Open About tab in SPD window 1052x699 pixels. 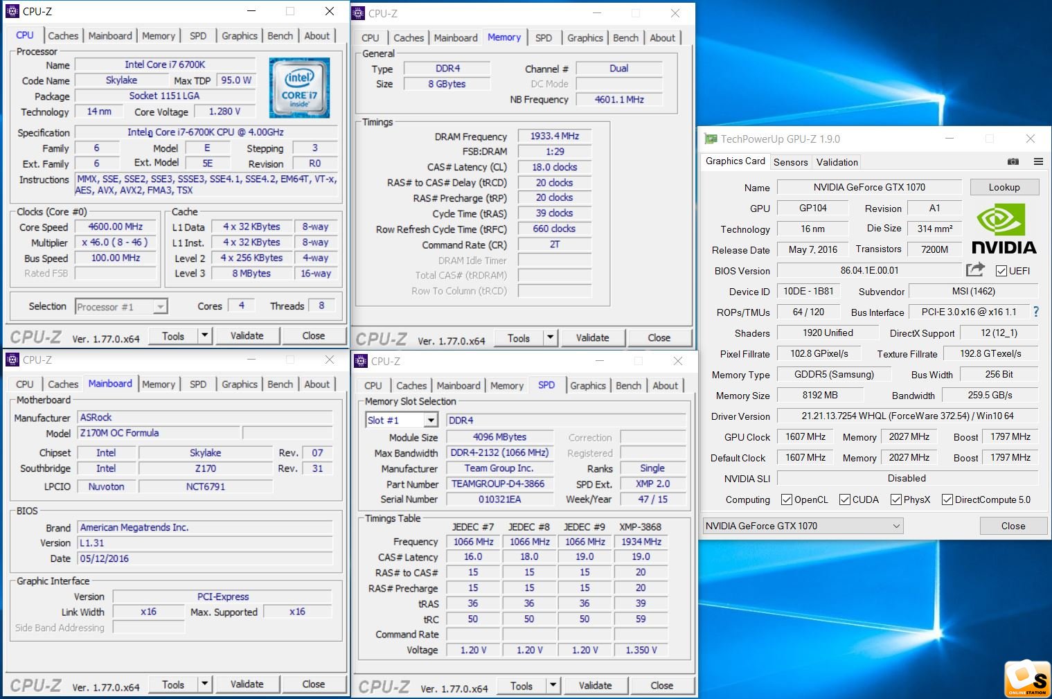(666, 386)
